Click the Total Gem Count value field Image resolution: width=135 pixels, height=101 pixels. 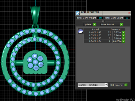(x=127, y=18)
